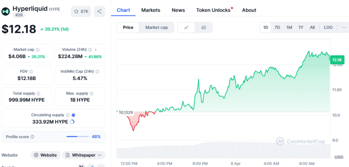The width and height of the screenshot is (349, 167).
Task: Open the Token Unlocks tab
Action: 213,10
